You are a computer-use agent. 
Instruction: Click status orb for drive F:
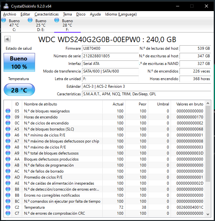click(x=57, y=20)
